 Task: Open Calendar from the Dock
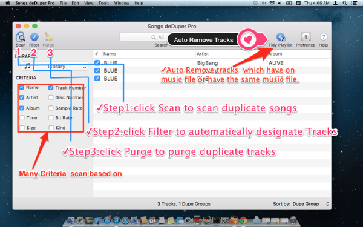pos(153,220)
